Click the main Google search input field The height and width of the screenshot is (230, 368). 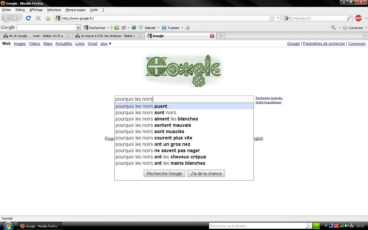coord(184,99)
